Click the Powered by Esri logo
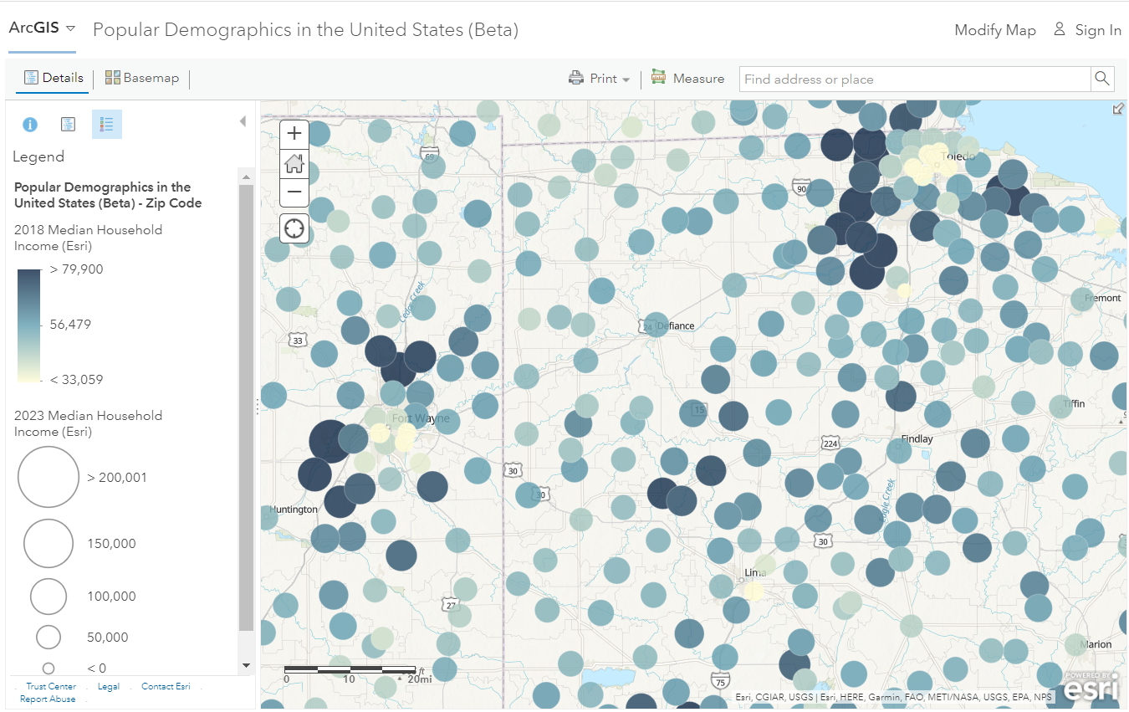The height and width of the screenshot is (712, 1129). [x=1091, y=689]
